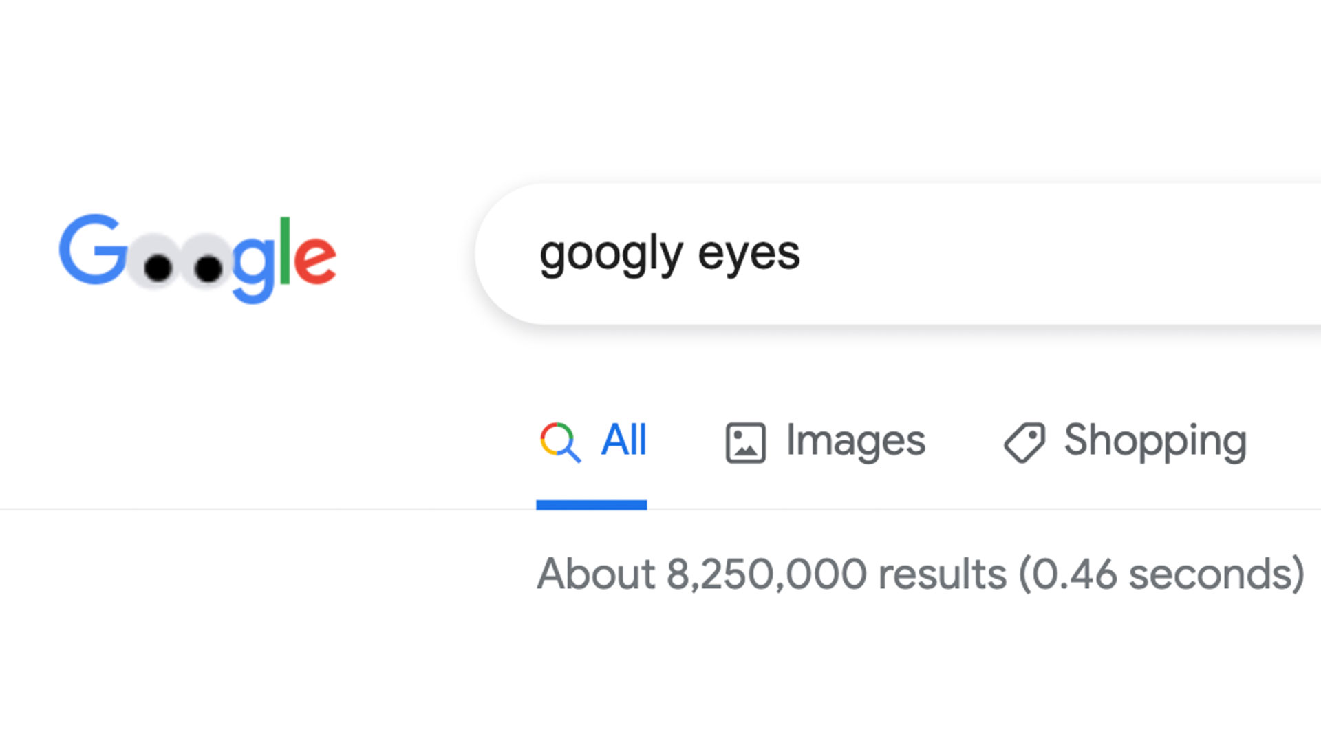This screenshot has height=743, width=1321.
Task: Switch to the Shopping tab
Action: point(1125,441)
